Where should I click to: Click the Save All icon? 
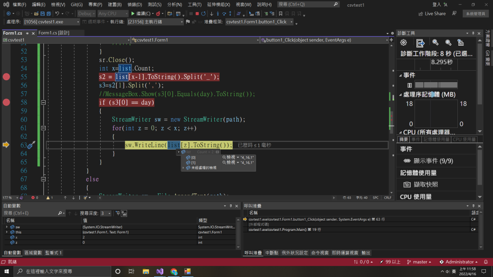click(x=49, y=14)
